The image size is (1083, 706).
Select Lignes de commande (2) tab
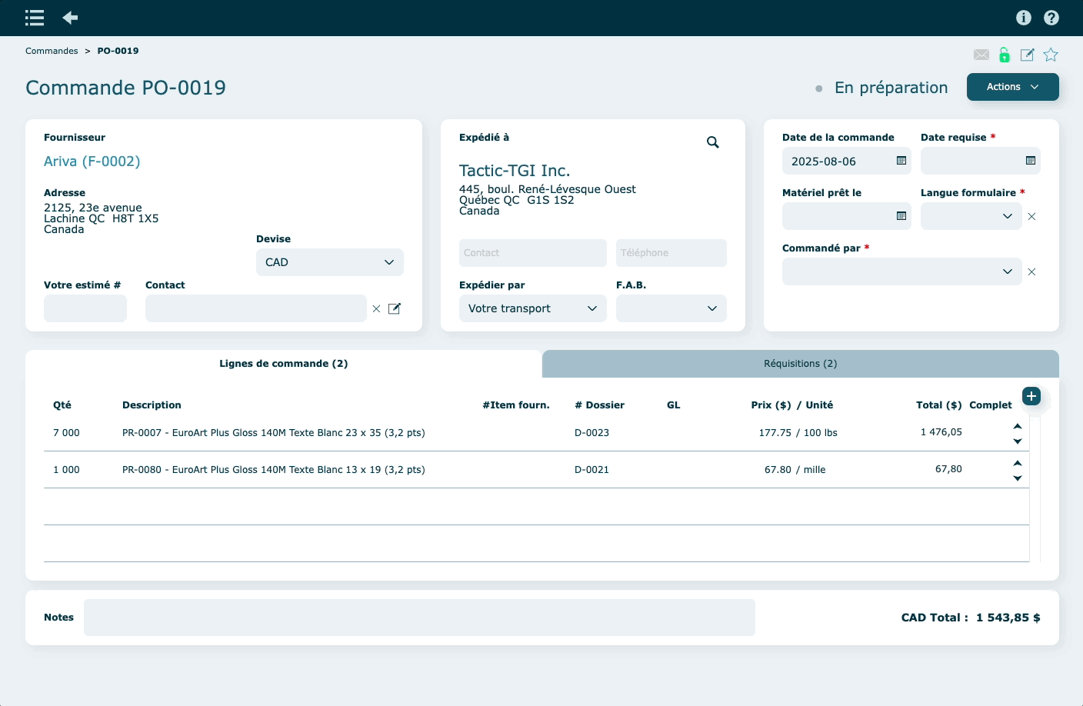click(283, 364)
